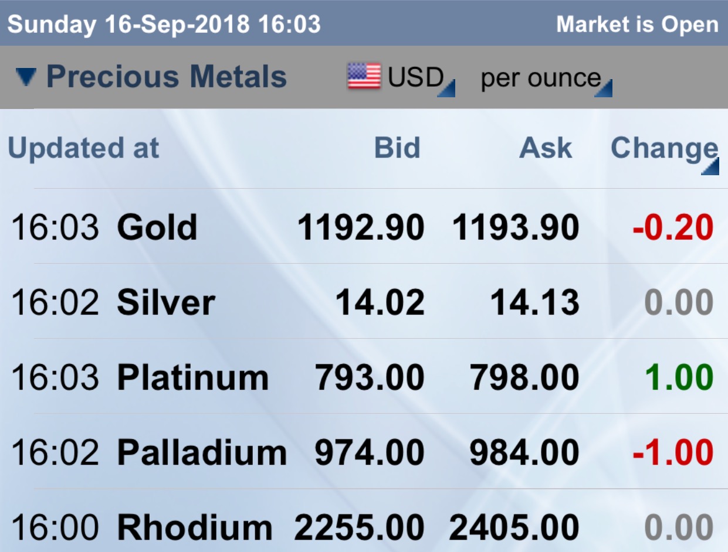
Task: Click Platinum ask price 798.00
Action: point(524,377)
